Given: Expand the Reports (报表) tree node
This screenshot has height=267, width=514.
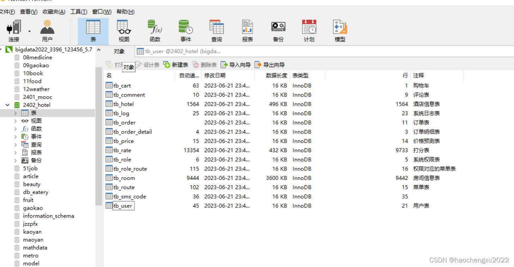Looking at the screenshot, I should pyautogui.click(x=15, y=153).
